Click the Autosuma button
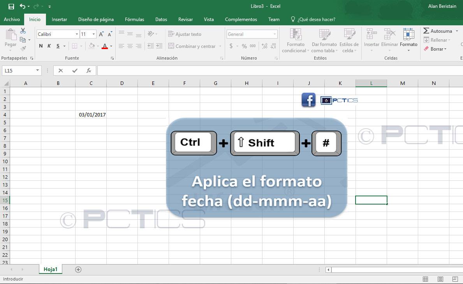 pos(438,31)
